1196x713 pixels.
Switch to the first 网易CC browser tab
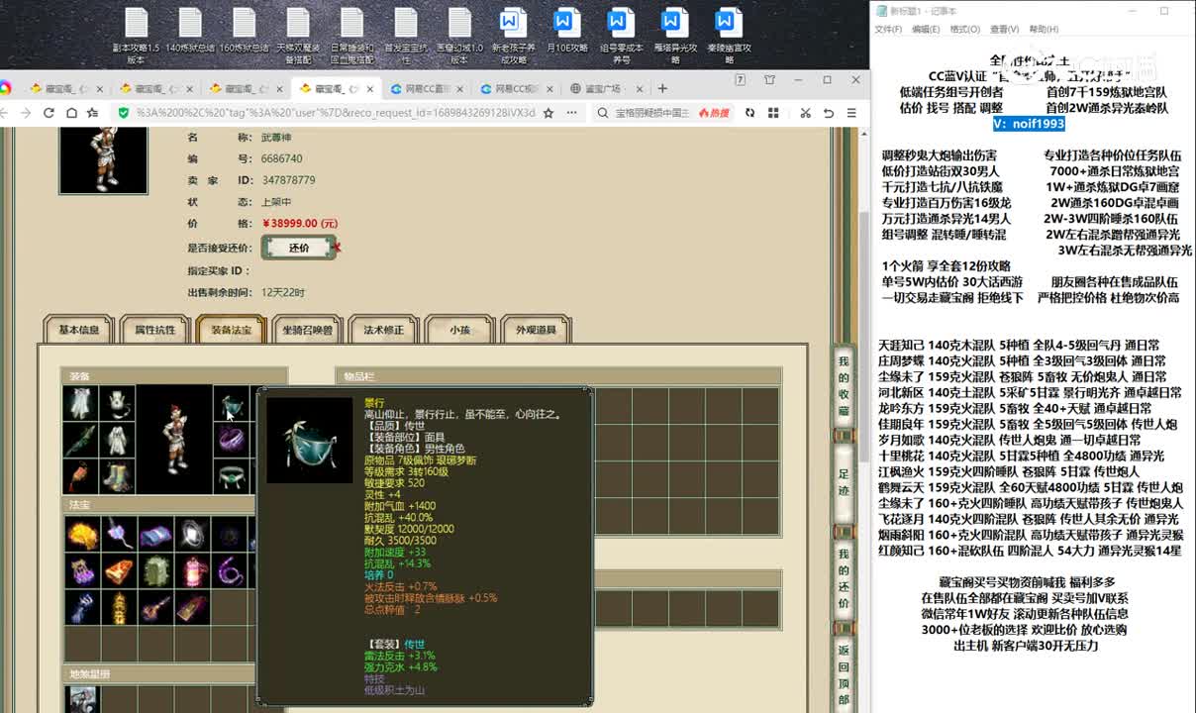427,88
